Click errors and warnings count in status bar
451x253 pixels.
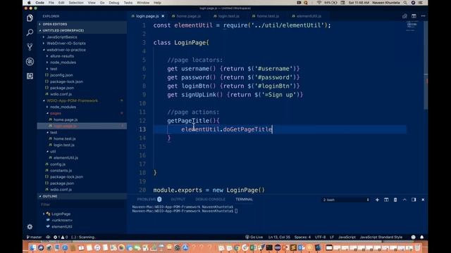(61, 237)
